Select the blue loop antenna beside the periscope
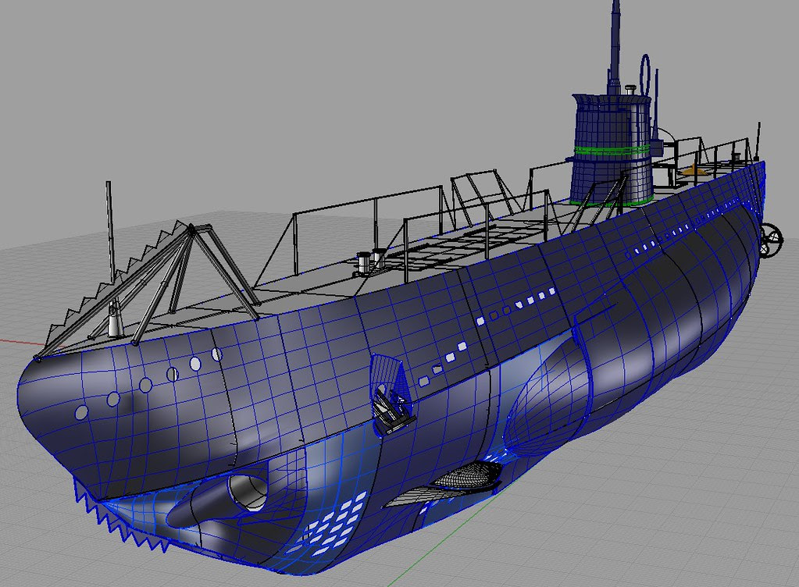This screenshot has width=799, height=587. click(646, 74)
